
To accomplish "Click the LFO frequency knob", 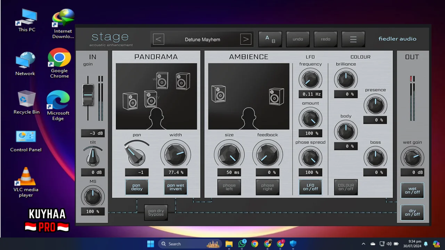I will click(x=310, y=80).
